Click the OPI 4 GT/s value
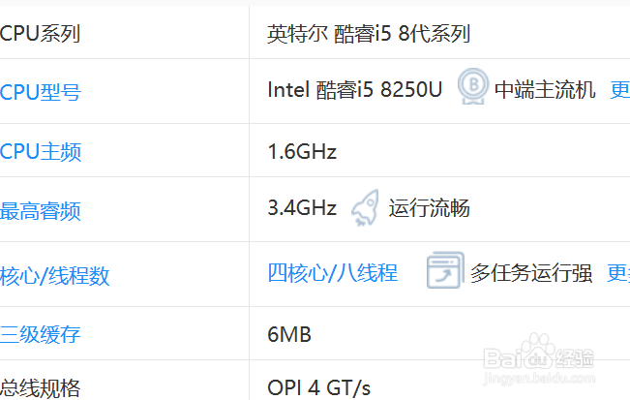This screenshot has width=630, height=400. pos(318,388)
